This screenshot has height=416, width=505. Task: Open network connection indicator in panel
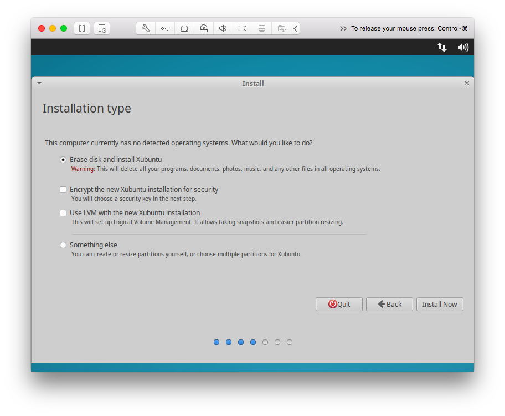click(x=441, y=48)
